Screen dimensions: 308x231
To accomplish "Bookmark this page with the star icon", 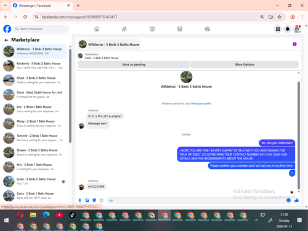I will pos(279,17).
